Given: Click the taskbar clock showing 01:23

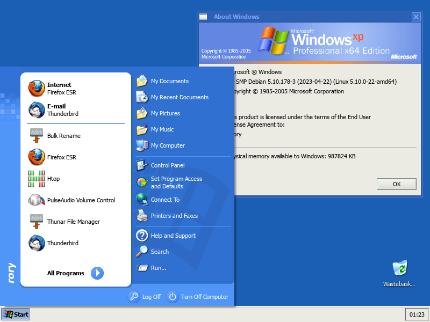Looking at the screenshot, I should tap(417, 314).
